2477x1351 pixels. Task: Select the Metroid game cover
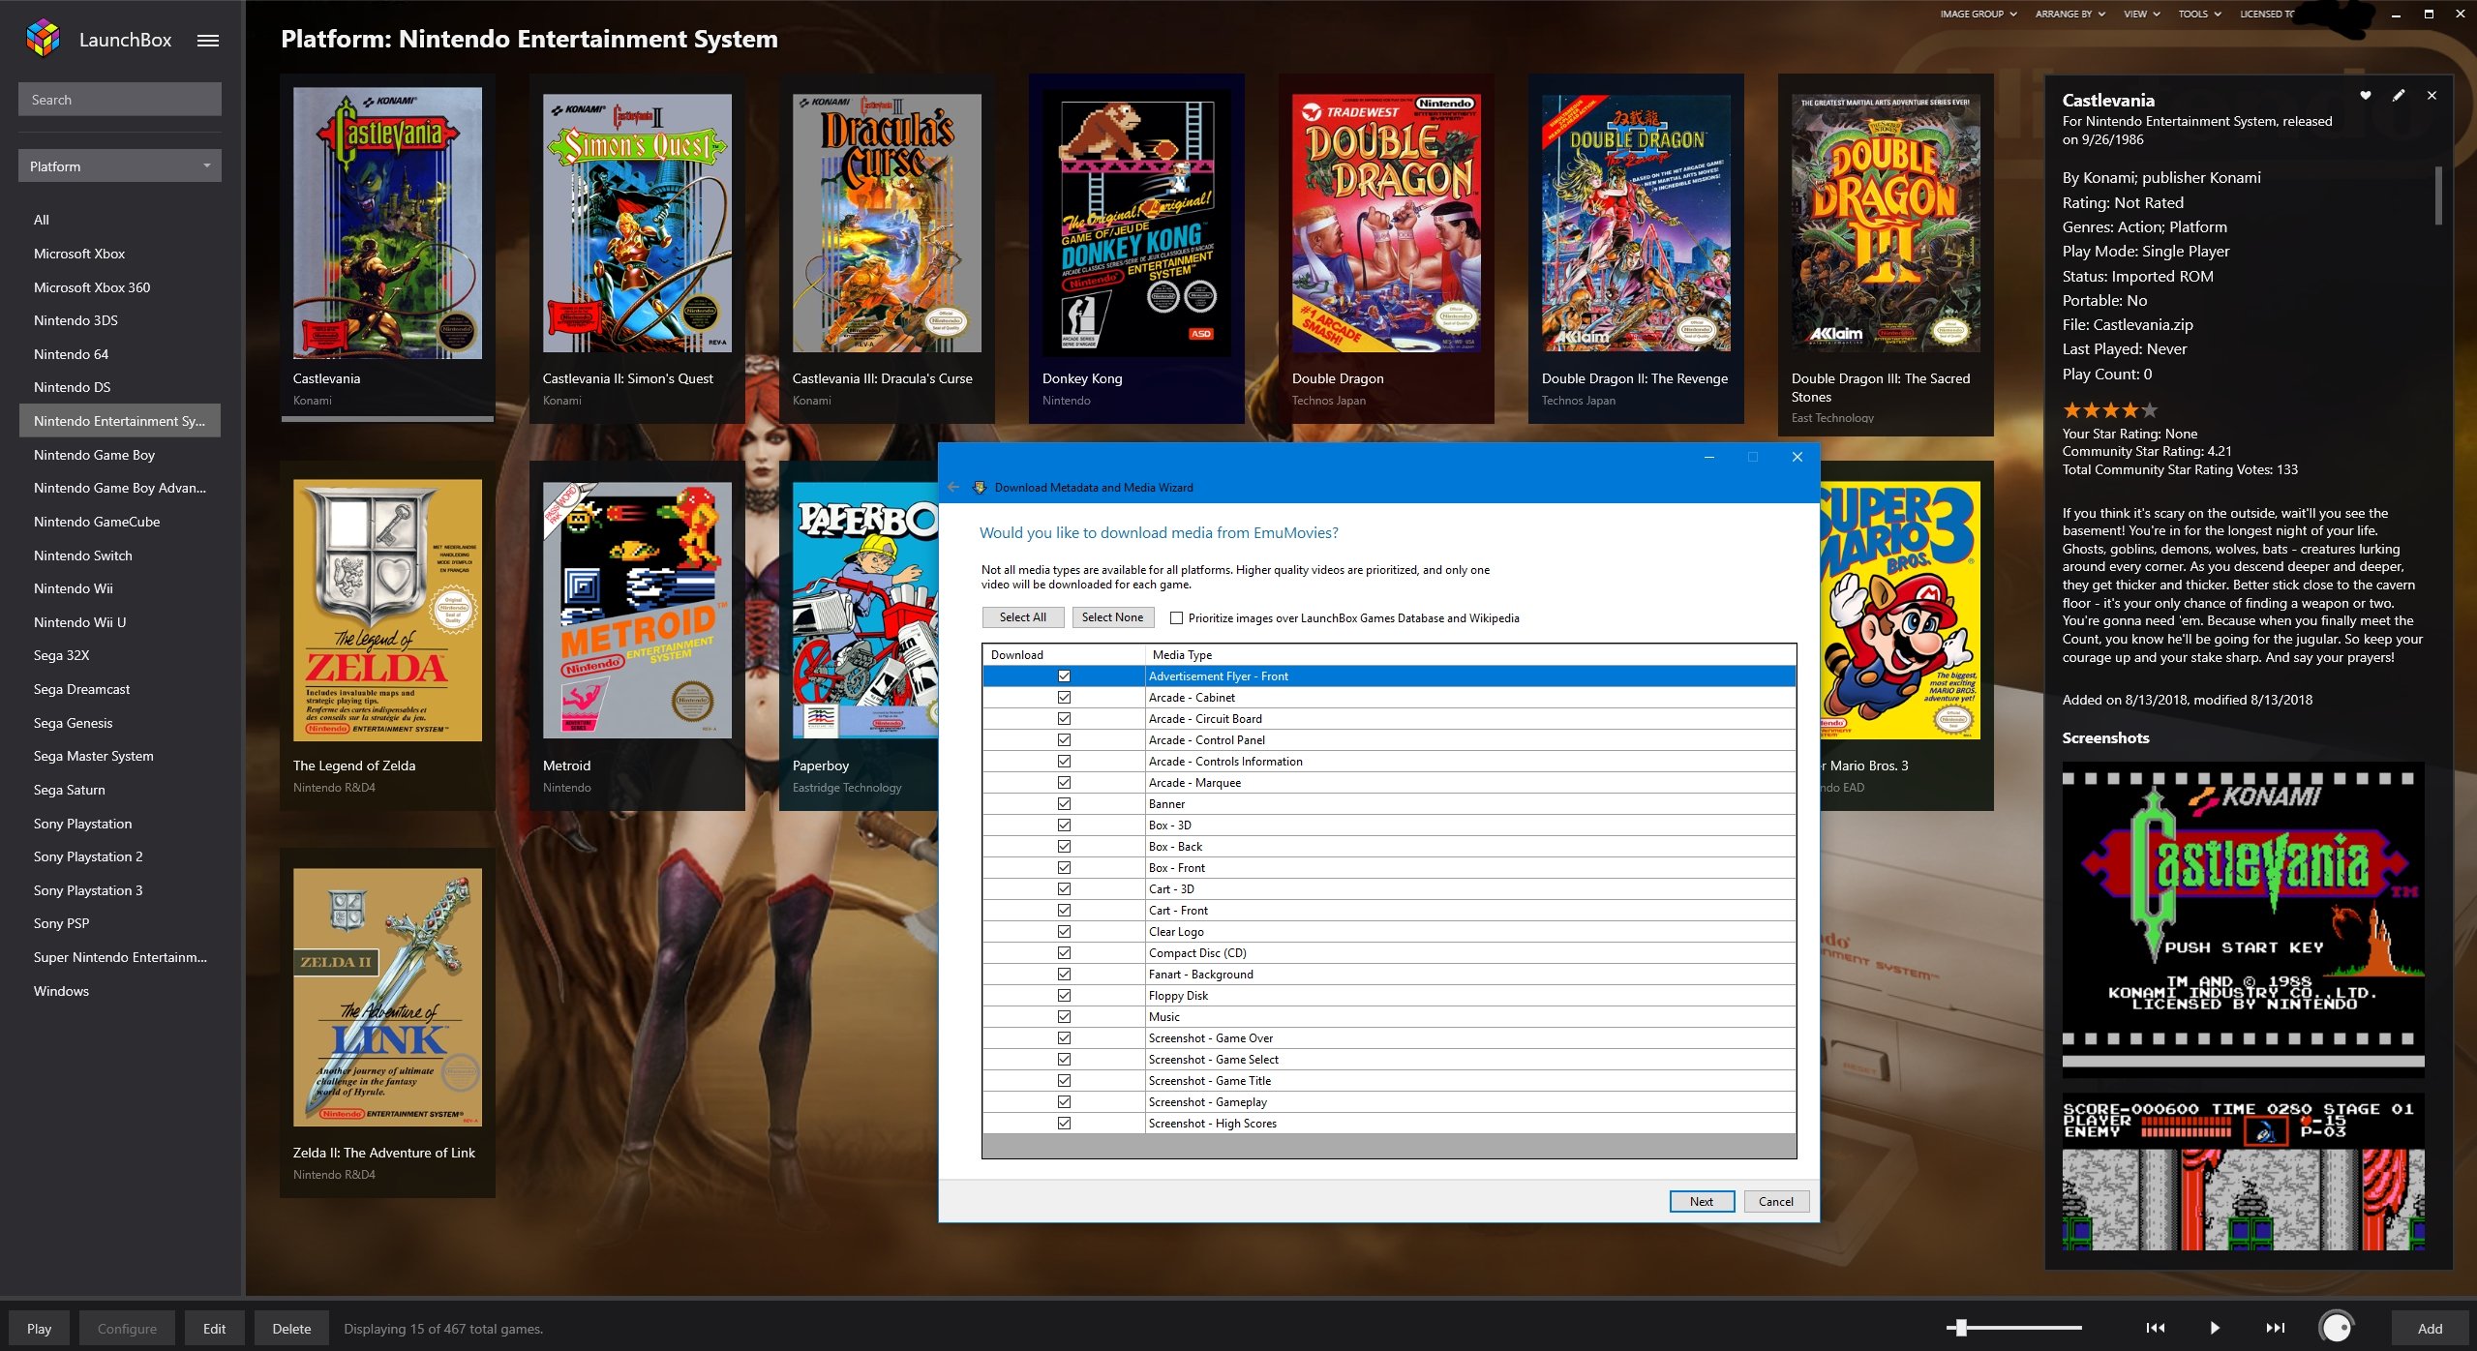point(637,610)
